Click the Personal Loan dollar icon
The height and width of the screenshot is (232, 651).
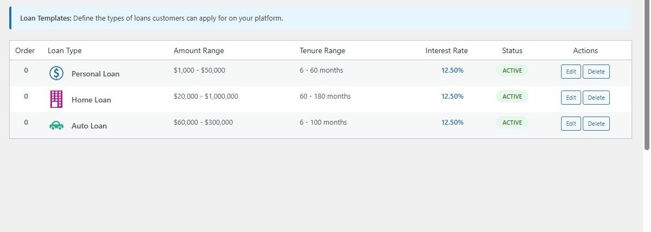[56, 73]
